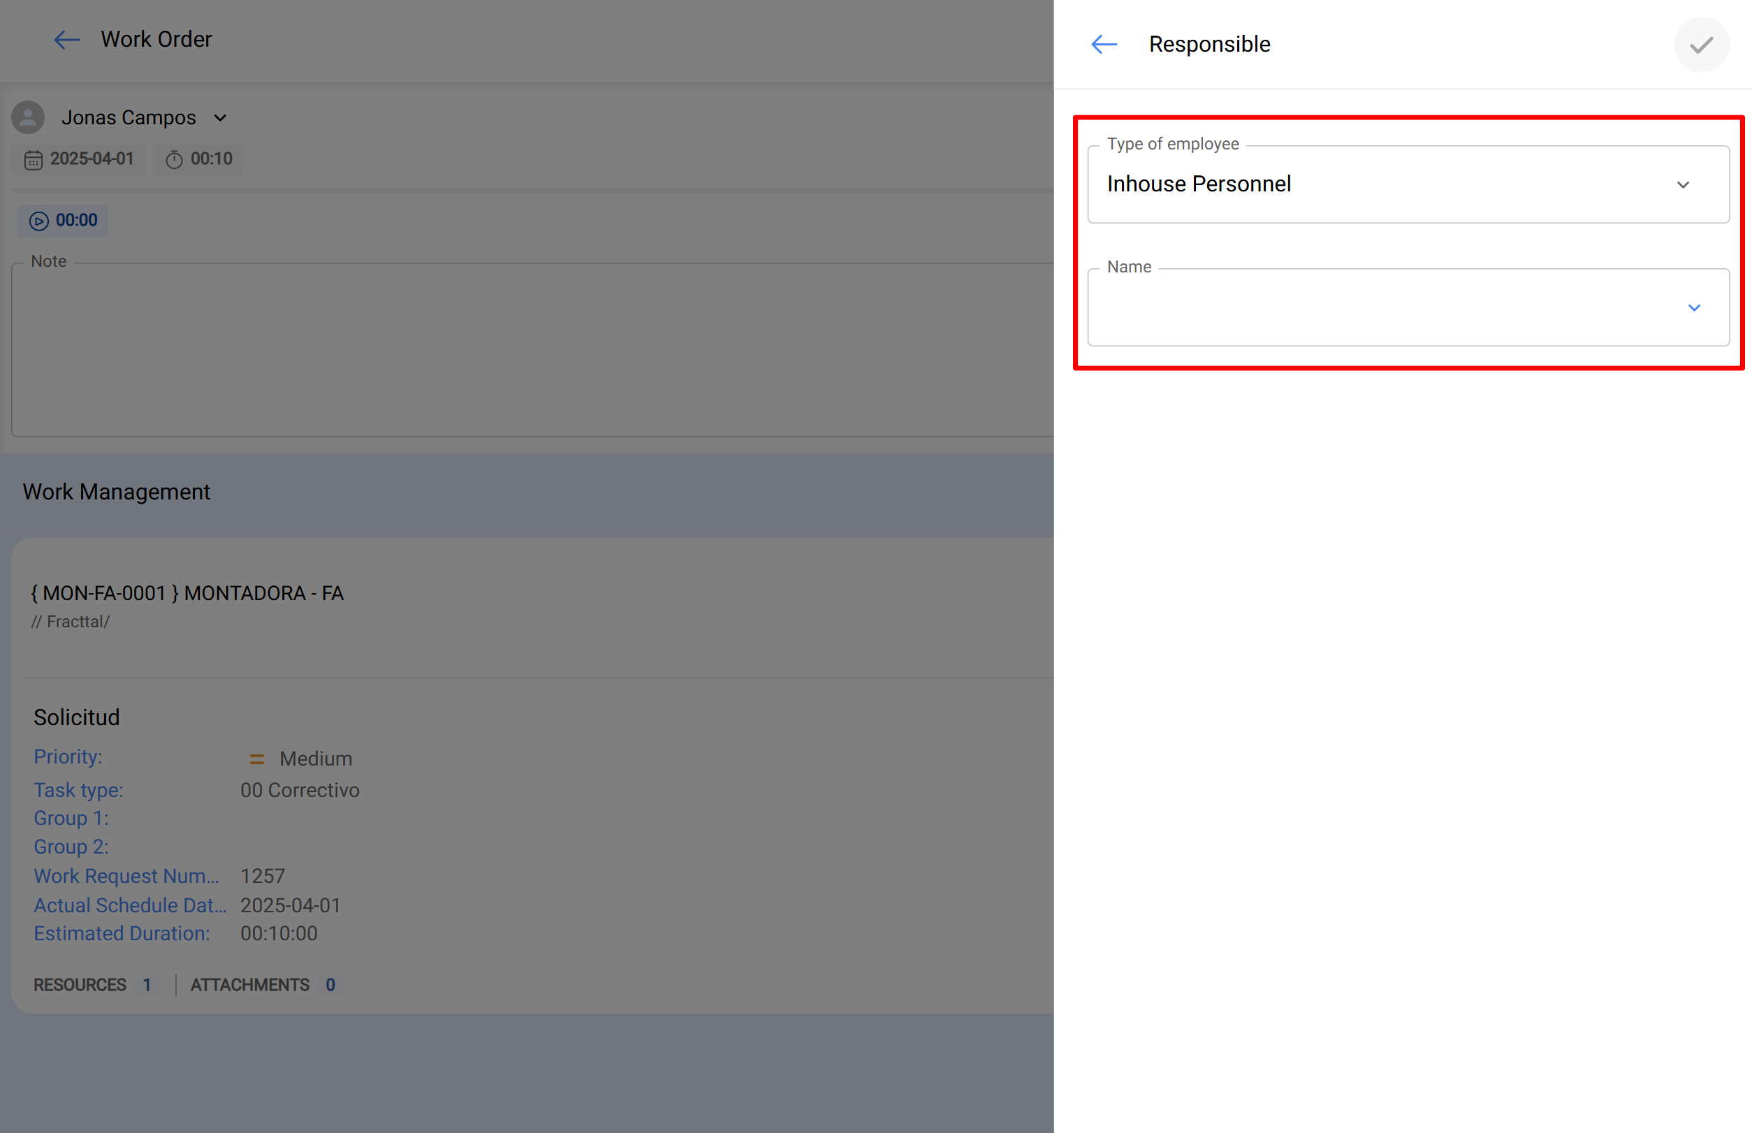Click the Inhouse Personnel selected value

pyautogui.click(x=1199, y=184)
